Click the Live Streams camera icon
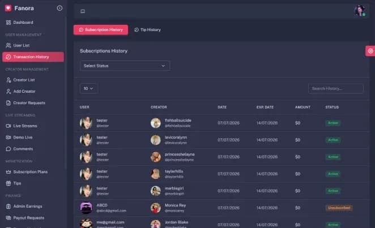 [x=8, y=126]
